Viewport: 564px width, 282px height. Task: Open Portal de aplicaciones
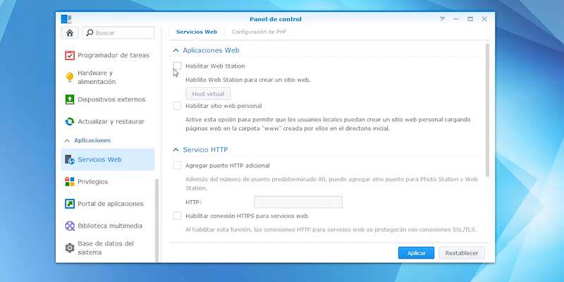click(108, 204)
